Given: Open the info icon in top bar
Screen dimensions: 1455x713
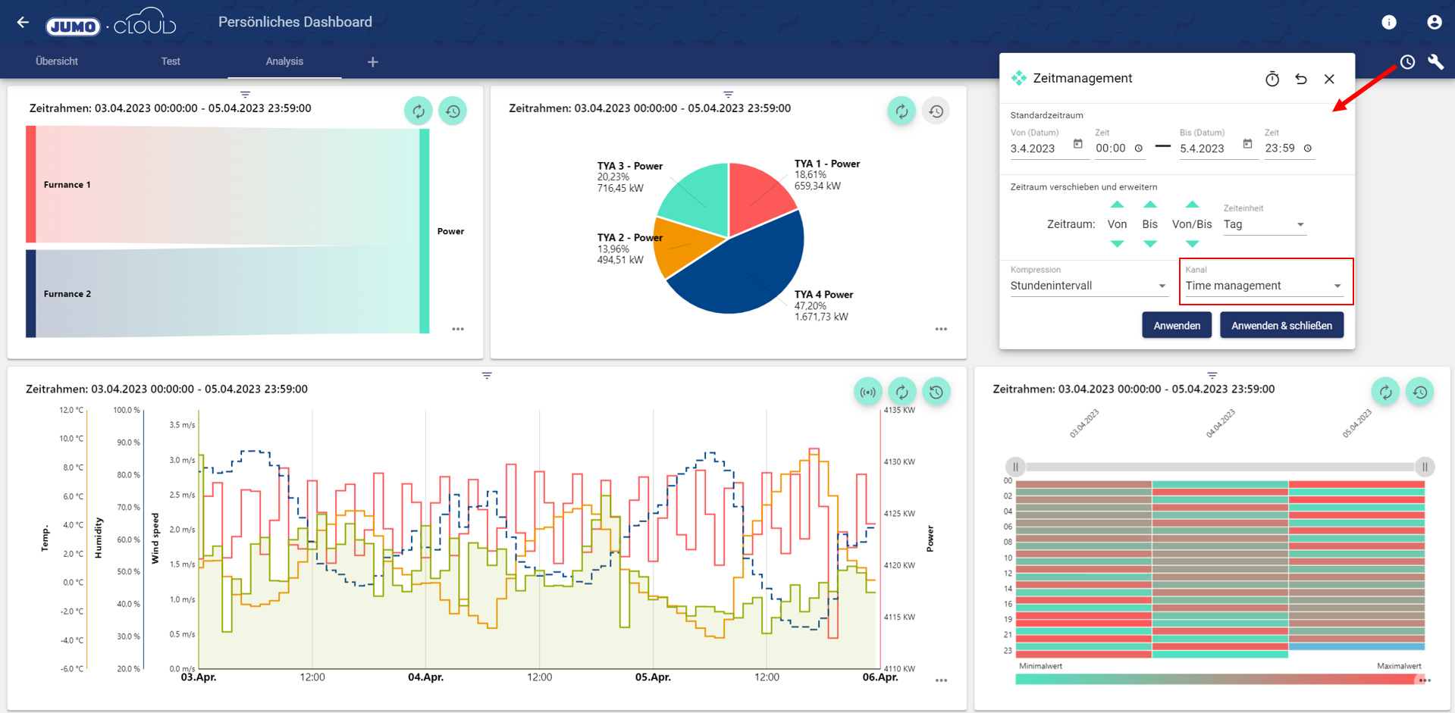Looking at the screenshot, I should point(1388,23).
